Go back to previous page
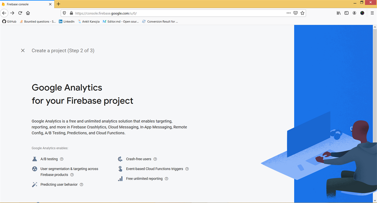Viewport: 377px width, 203px height. pyautogui.click(x=4, y=13)
